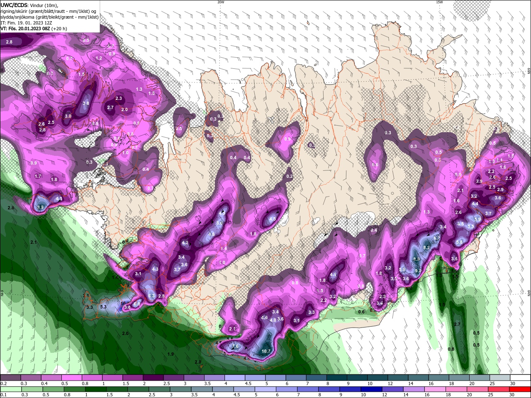Click the '4.6' value in western Iceland

[x=211, y=234]
